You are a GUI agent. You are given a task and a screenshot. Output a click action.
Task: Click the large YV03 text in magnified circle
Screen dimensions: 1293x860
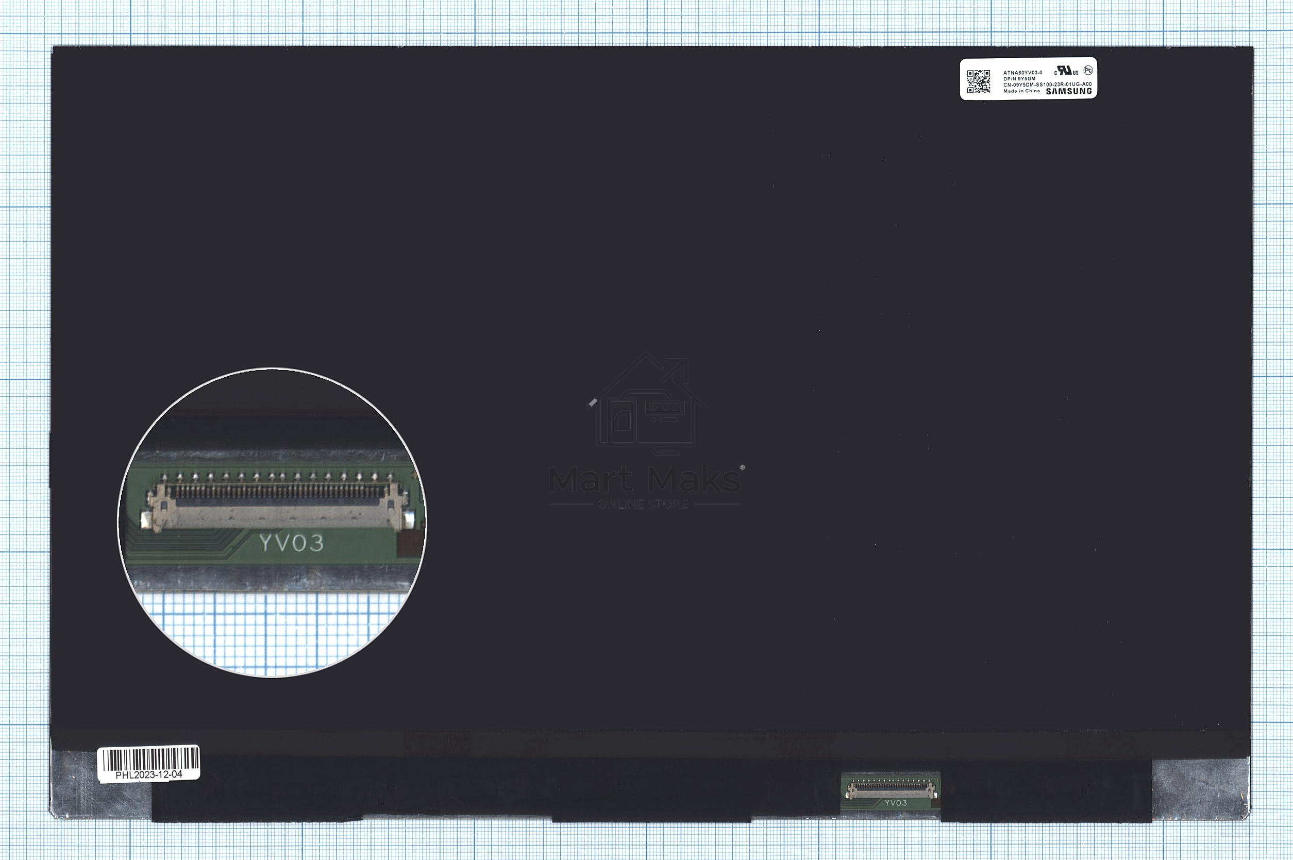pos(291,543)
